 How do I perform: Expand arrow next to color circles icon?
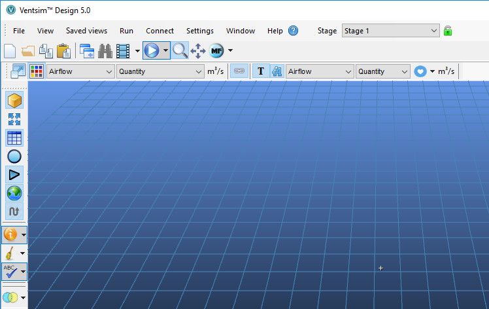coord(23,298)
